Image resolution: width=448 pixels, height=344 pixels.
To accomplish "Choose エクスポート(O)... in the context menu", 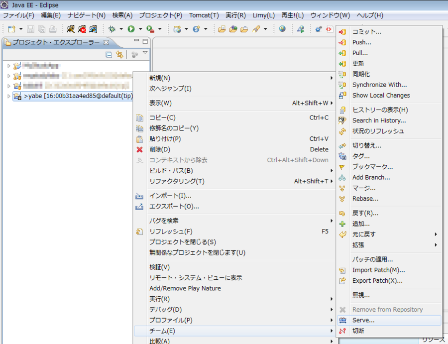I will (234, 206).
